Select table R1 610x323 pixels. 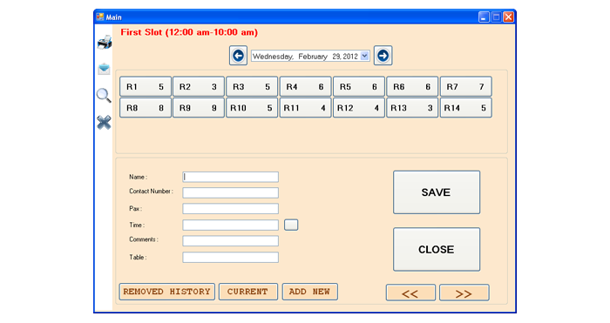pos(146,87)
